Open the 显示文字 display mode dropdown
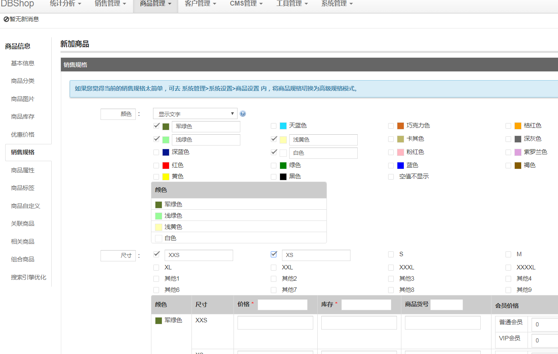 pos(195,114)
